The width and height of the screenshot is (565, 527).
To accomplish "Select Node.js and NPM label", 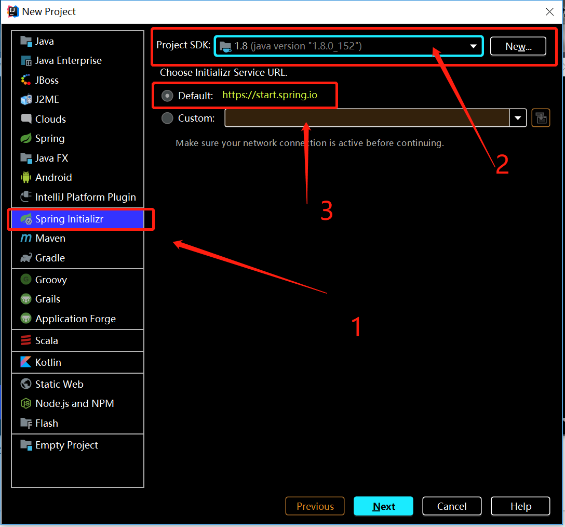I will [x=75, y=404].
